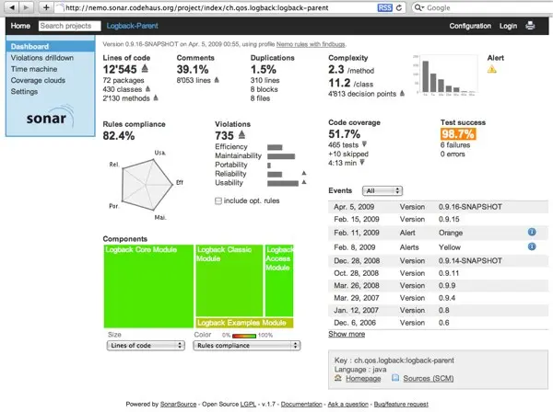
Task: Click info icon on Yellow alerts event
Action: (x=532, y=246)
